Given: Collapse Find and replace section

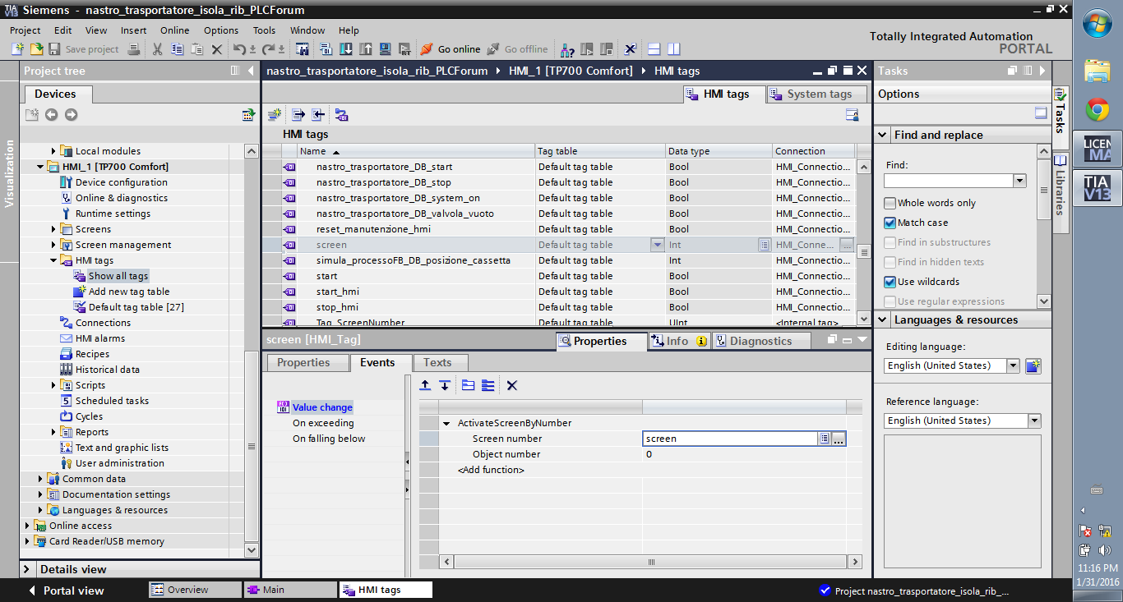Looking at the screenshot, I should [882, 135].
